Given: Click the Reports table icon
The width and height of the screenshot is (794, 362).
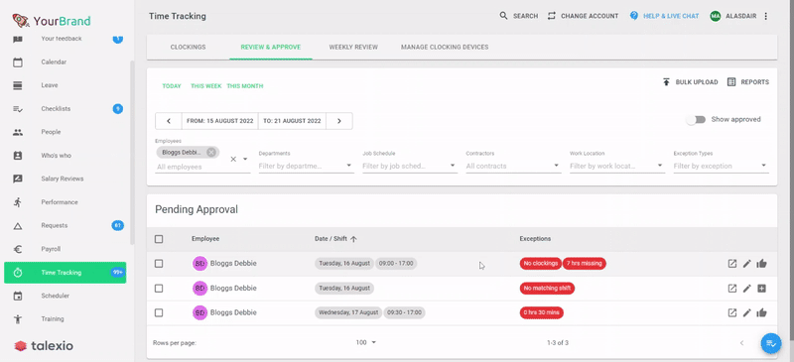Looking at the screenshot, I should coord(731,82).
